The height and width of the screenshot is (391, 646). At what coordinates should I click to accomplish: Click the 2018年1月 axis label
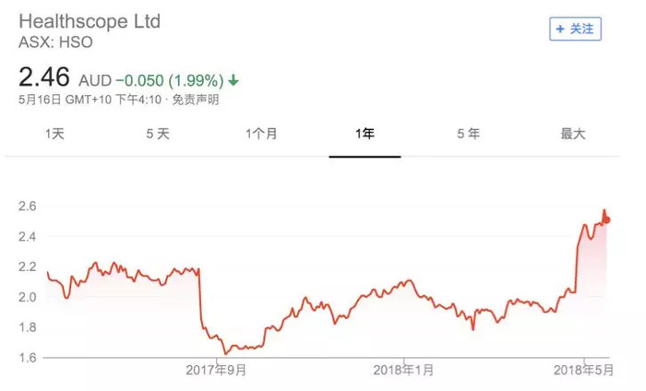click(x=403, y=370)
